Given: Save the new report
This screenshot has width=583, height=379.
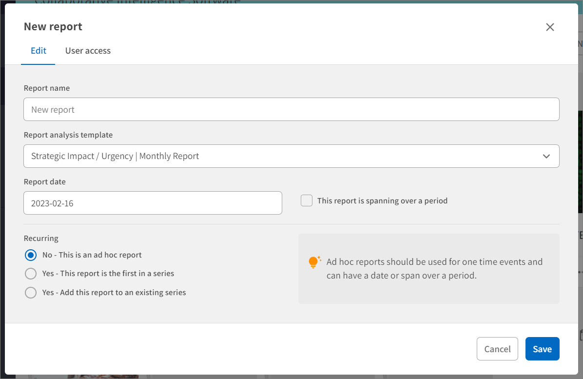Looking at the screenshot, I should 542,349.
